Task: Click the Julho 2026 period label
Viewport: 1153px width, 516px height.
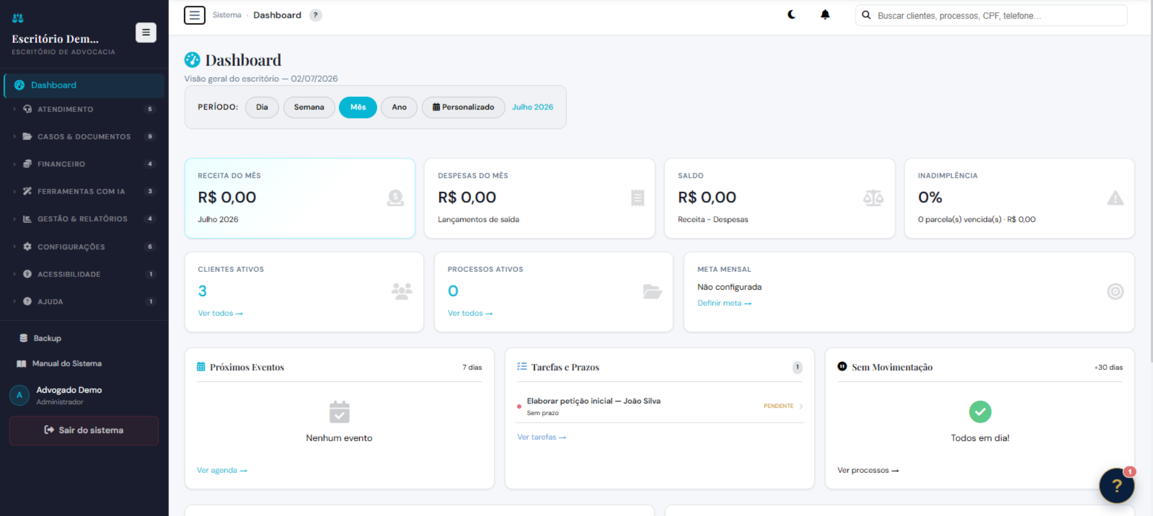Action: click(x=533, y=107)
